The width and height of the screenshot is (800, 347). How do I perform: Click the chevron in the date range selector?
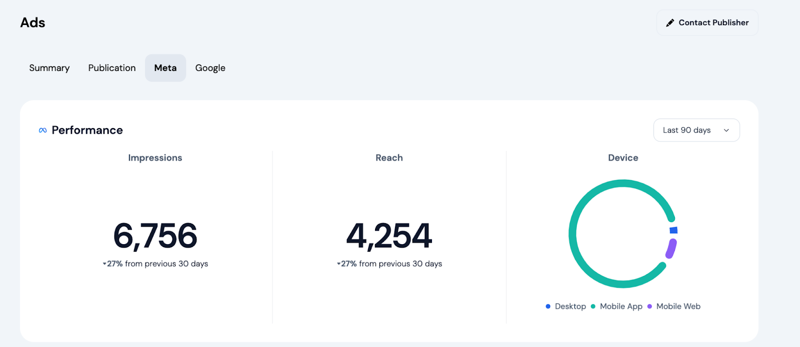726,130
